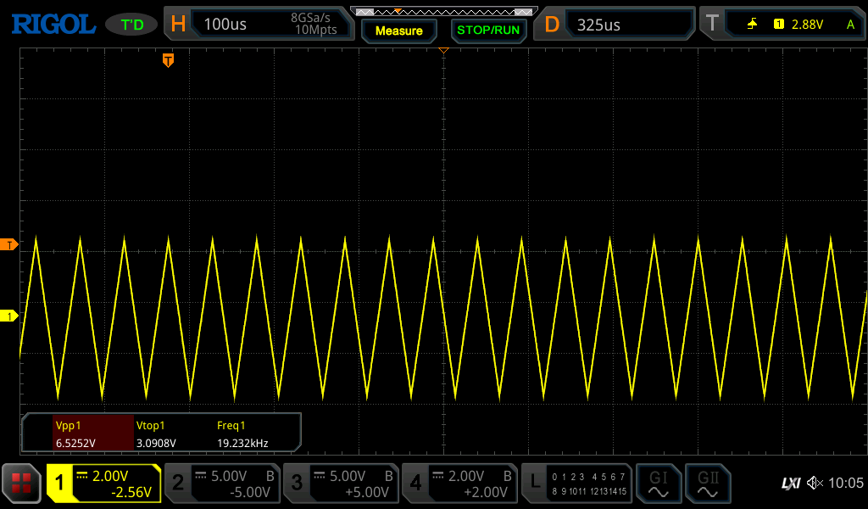Open the red grid function navigation icon
Screen dimensions: 868x509
point(21,483)
